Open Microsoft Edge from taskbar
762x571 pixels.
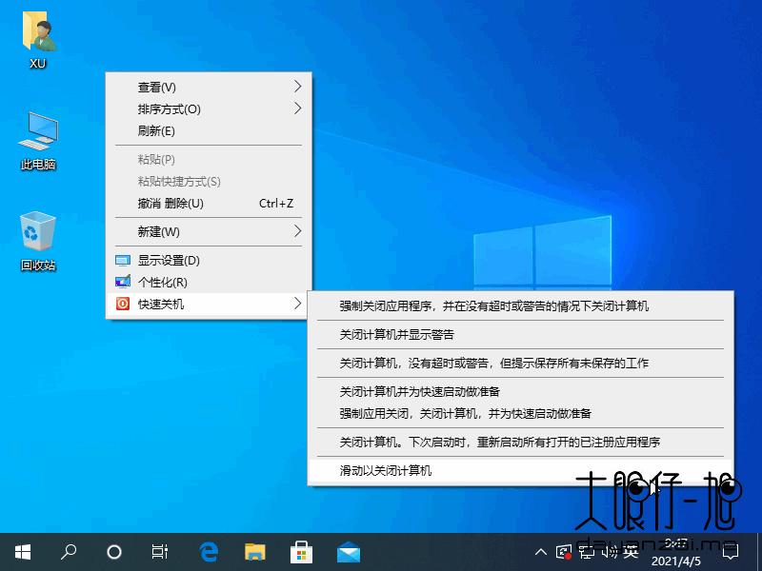click(208, 552)
